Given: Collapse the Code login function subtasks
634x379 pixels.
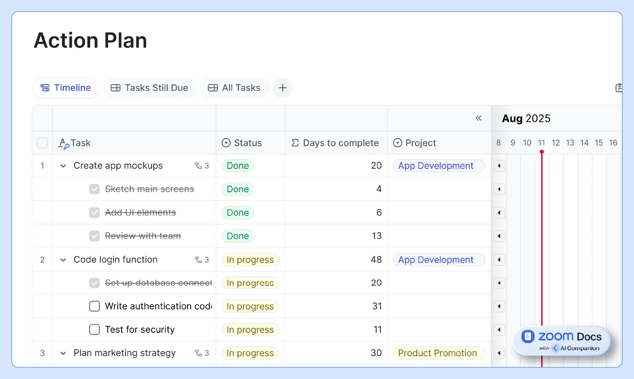Looking at the screenshot, I should (63, 260).
